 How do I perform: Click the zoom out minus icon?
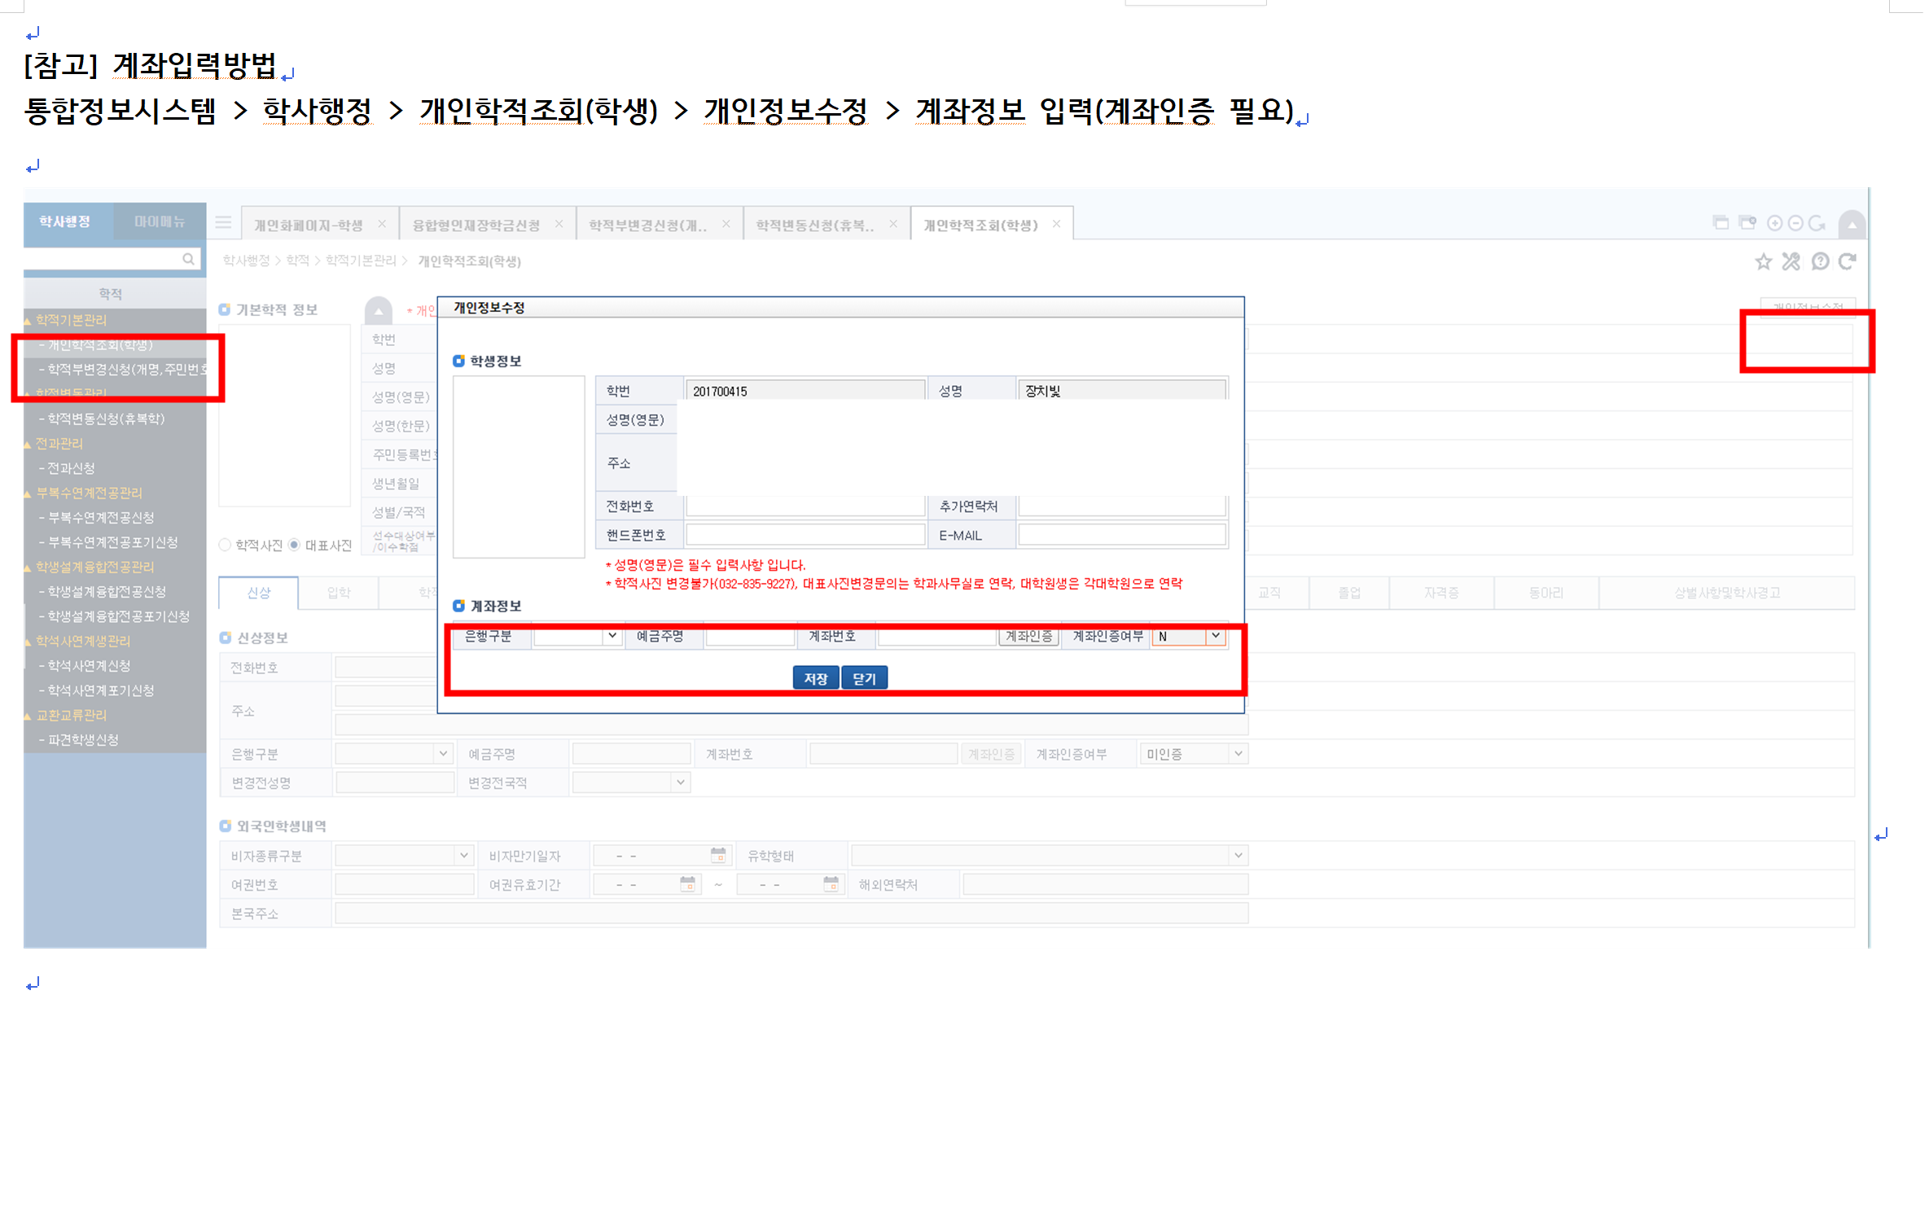(x=1795, y=223)
